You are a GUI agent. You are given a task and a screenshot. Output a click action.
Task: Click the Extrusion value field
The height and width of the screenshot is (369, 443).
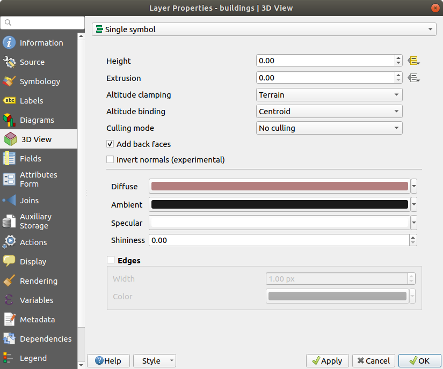click(325, 78)
